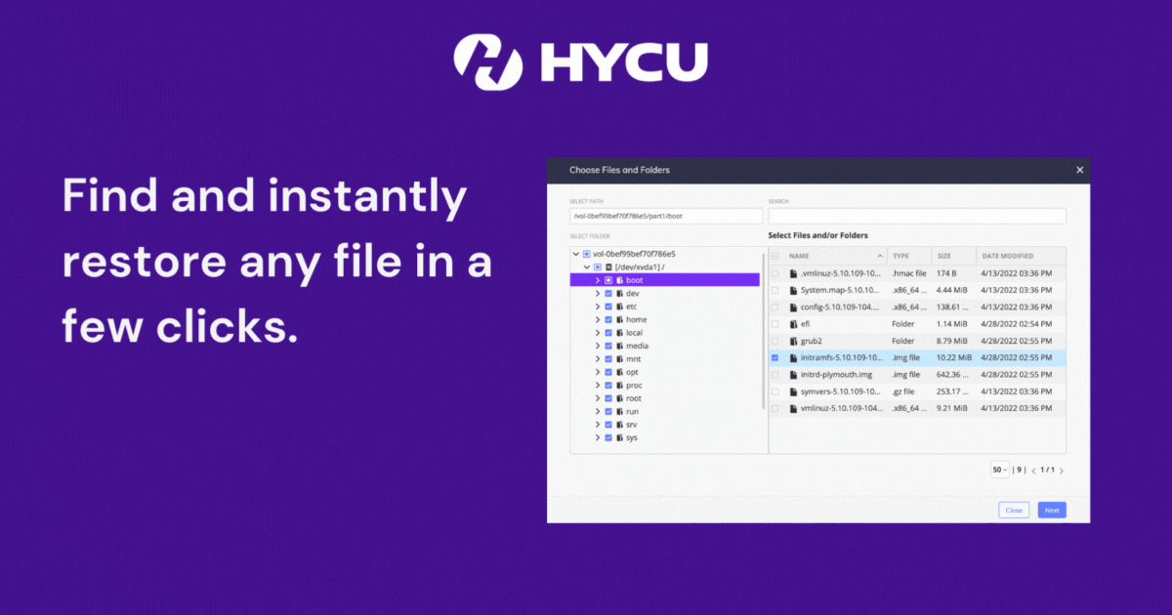Click the folder icon beside media
Image resolution: width=1172 pixels, height=615 pixels.
pos(620,346)
